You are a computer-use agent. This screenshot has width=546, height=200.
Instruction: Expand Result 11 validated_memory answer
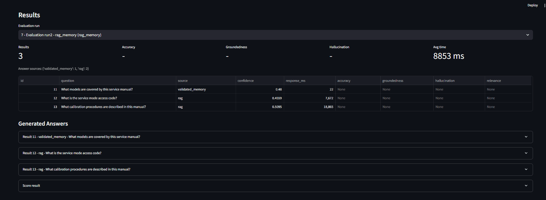coord(275,137)
